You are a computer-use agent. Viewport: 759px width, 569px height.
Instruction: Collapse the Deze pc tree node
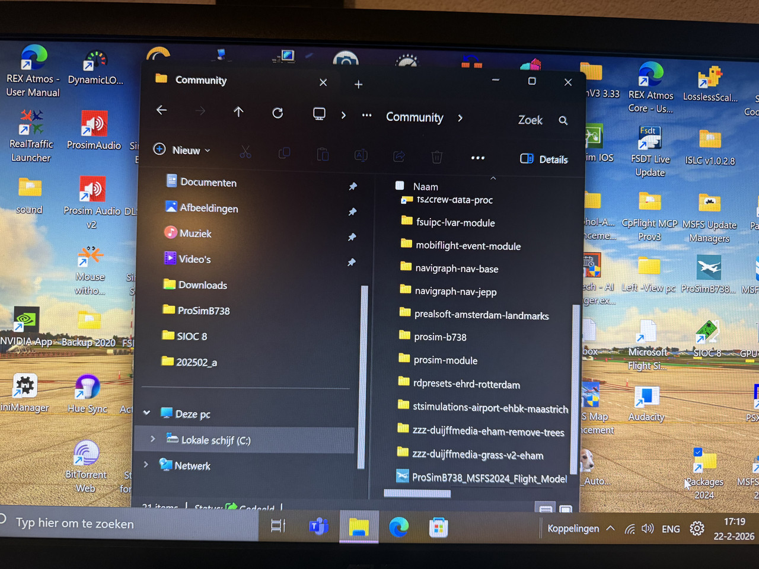[147, 413]
